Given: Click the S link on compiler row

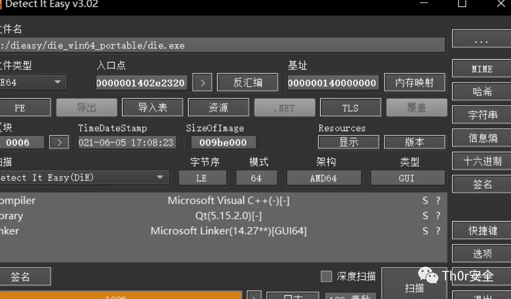Looking at the screenshot, I should pyautogui.click(x=425, y=201).
